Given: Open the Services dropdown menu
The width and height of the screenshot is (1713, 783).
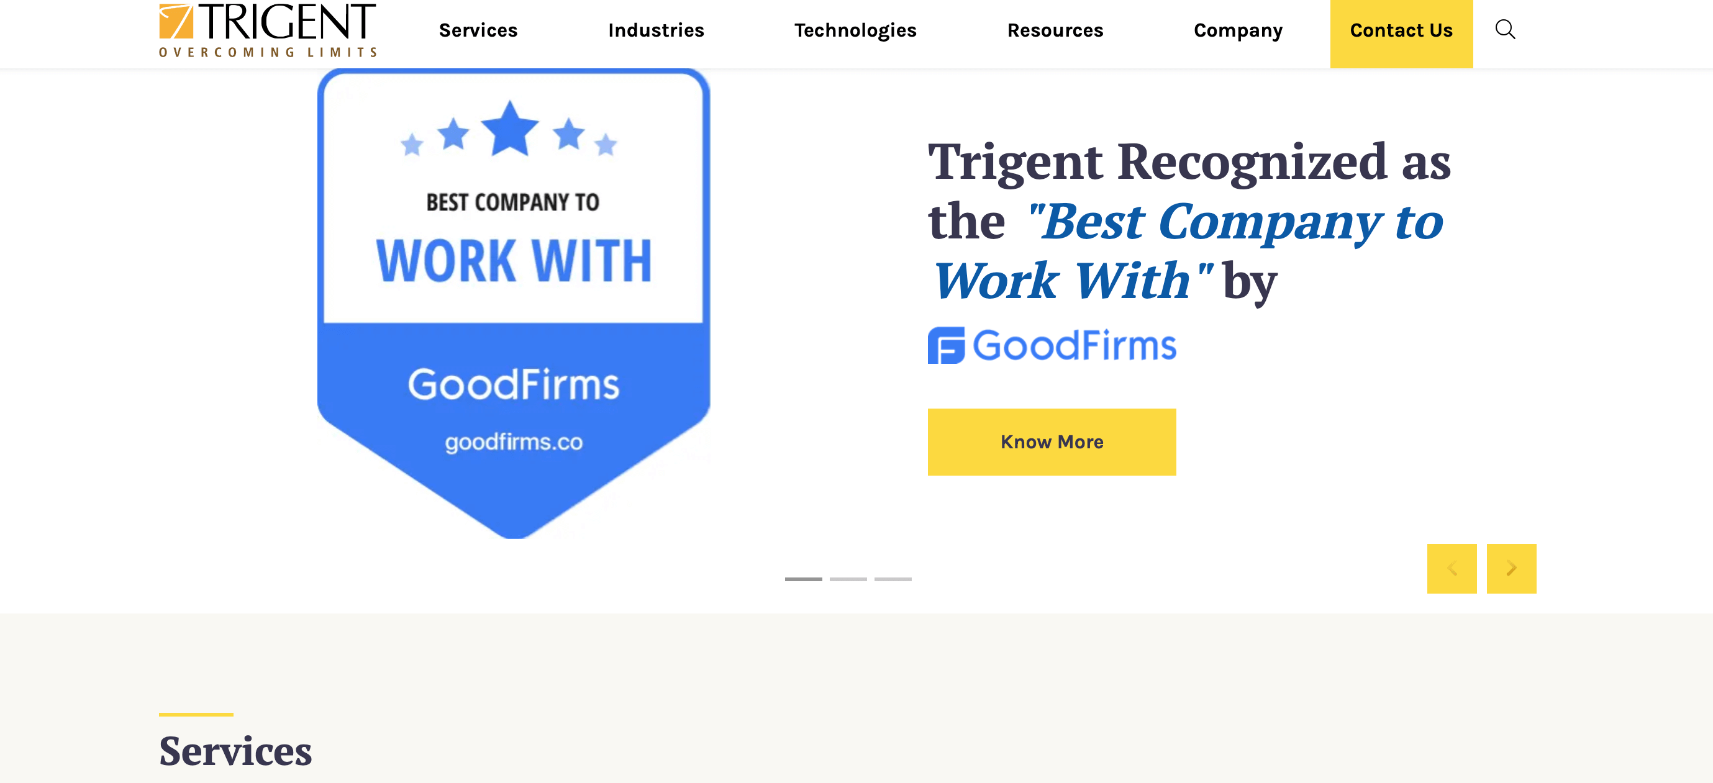Looking at the screenshot, I should click(476, 29).
